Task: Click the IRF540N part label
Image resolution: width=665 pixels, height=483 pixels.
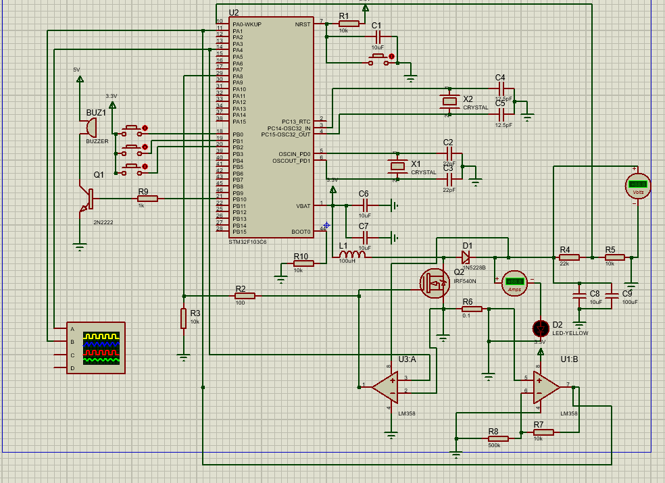Action: point(465,281)
